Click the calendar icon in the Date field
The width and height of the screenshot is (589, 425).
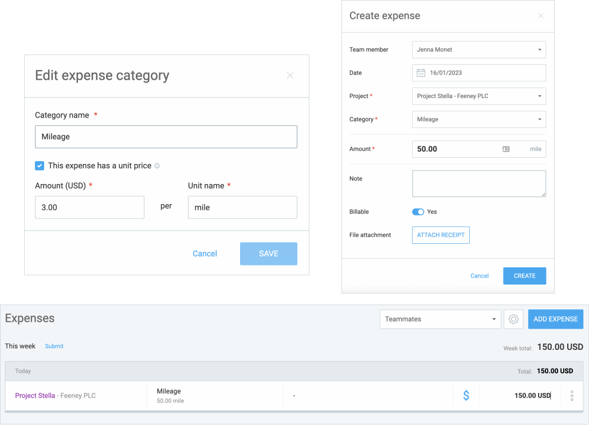pyautogui.click(x=422, y=73)
